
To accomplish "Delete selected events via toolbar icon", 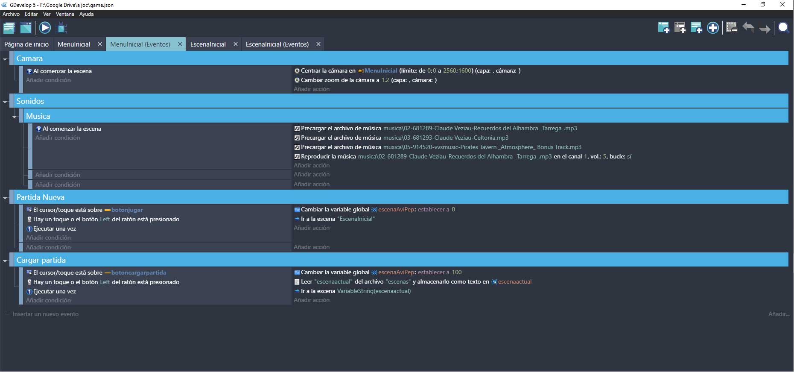I will [x=732, y=28].
